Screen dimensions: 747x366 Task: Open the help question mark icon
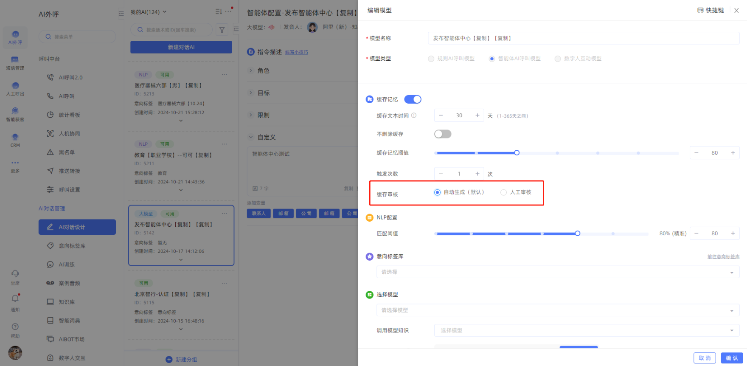tap(15, 327)
